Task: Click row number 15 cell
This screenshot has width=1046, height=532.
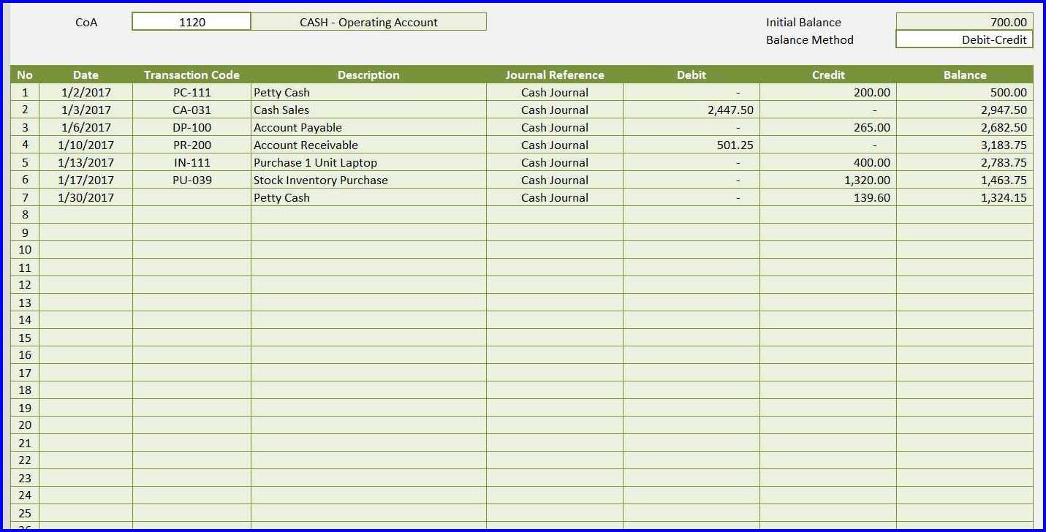Action: pos(25,338)
